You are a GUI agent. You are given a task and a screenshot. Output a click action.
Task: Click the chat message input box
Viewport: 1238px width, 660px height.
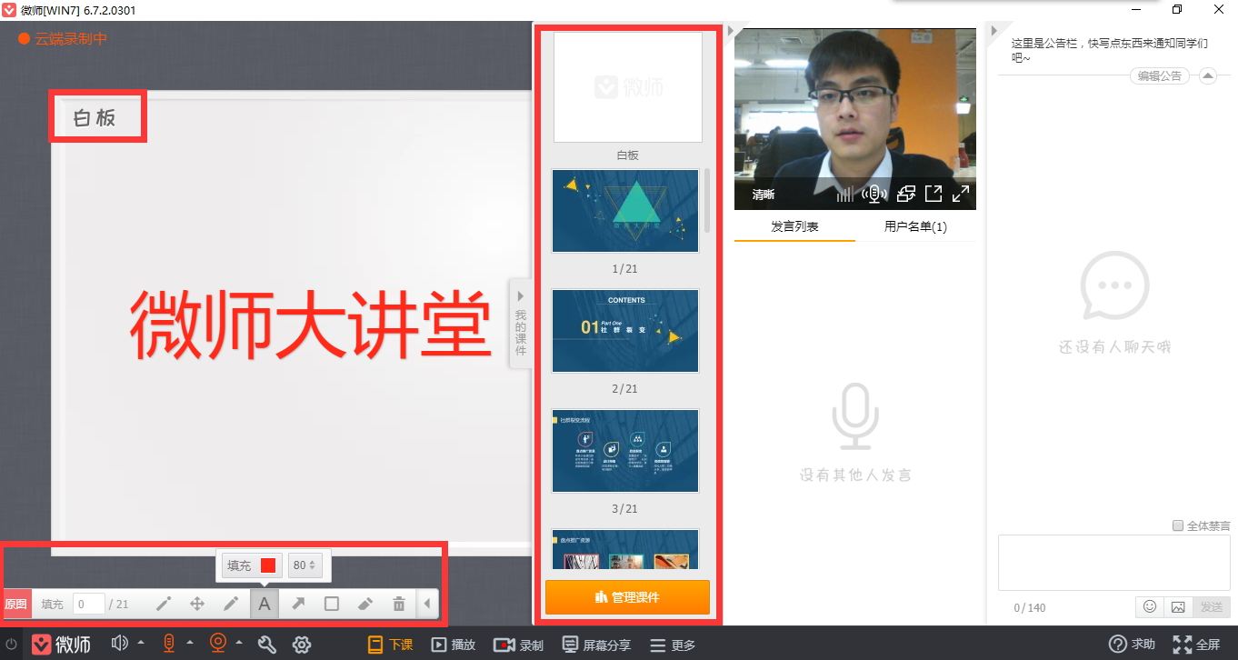point(1114,563)
